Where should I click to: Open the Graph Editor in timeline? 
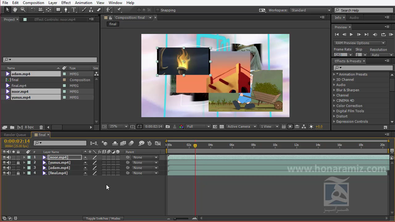pos(158,143)
